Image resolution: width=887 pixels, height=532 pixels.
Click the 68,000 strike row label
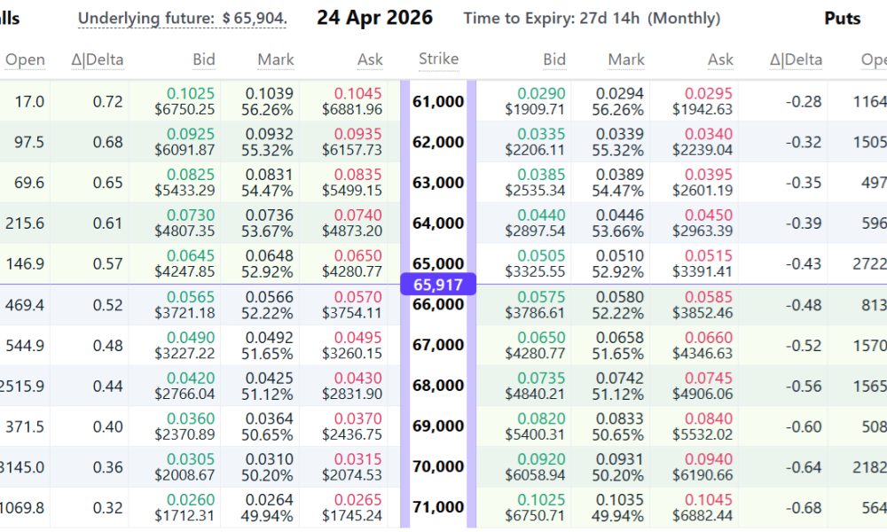(438, 386)
